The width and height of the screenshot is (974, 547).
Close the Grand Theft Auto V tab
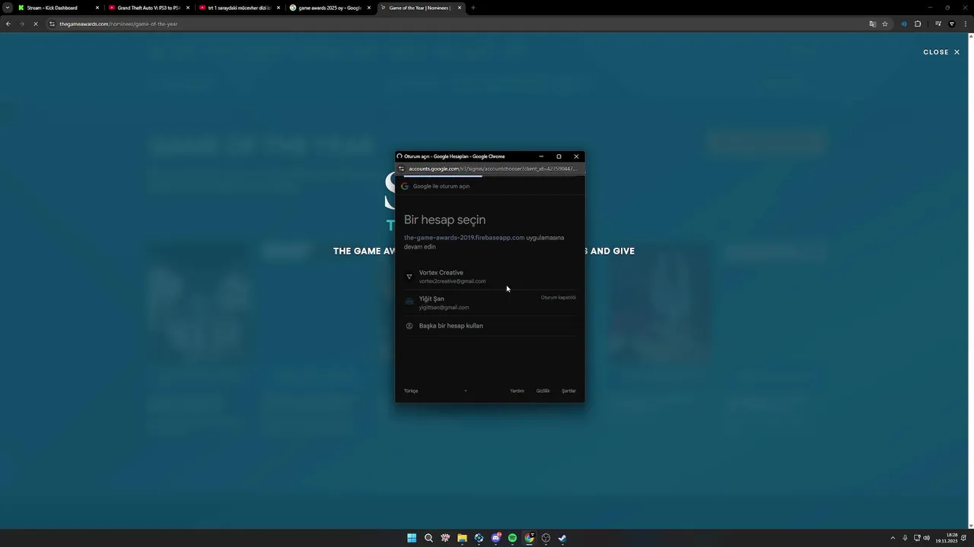point(188,8)
